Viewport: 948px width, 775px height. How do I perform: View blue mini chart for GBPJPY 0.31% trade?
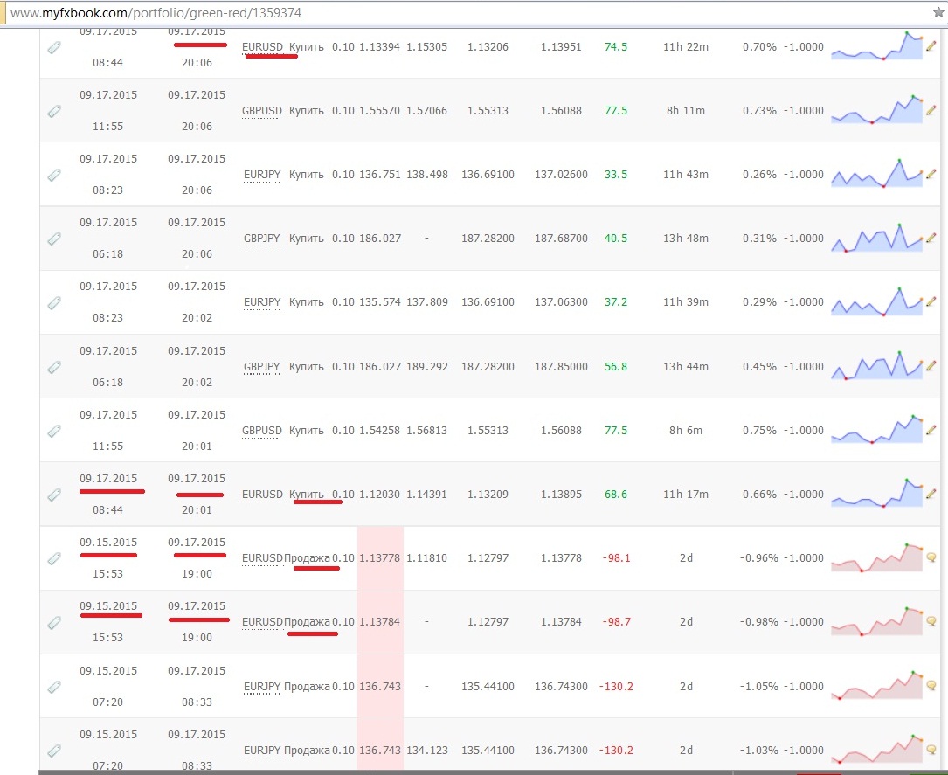pyautogui.click(x=876, y=238)
